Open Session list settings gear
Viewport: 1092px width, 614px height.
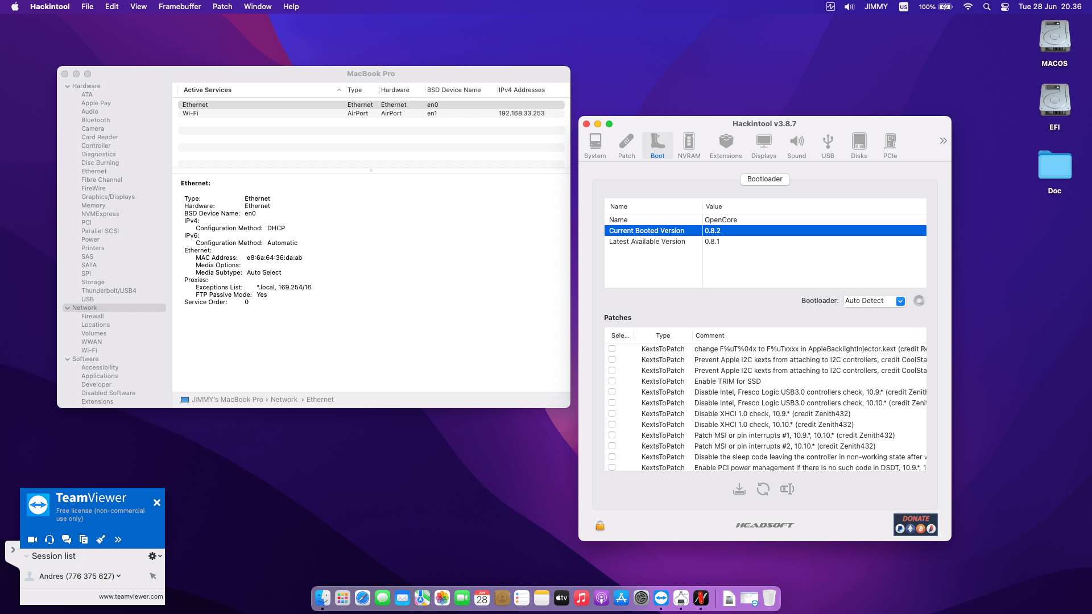pos(152,556)
